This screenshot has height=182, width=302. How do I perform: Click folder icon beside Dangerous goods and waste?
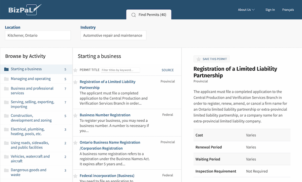tap(6, 170)
